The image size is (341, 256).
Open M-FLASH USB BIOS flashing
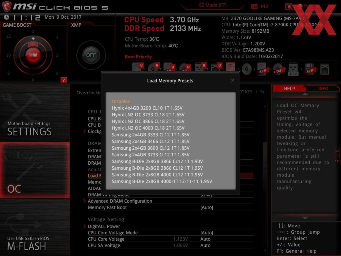[x=35, y=227]
